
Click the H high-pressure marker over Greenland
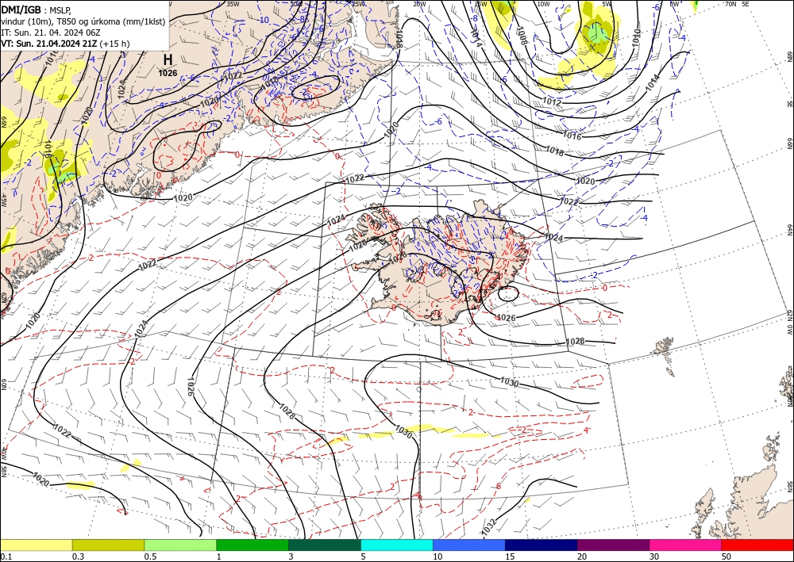click(168, 59)
